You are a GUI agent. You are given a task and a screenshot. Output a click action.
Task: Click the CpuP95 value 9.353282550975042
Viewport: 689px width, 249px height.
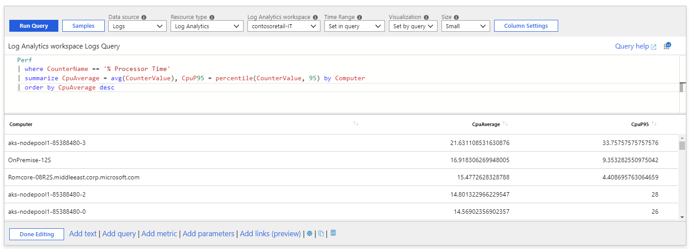click(x=630, y=160)
